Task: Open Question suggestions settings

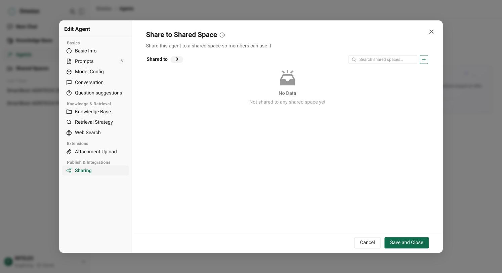Action: [95, 93]
